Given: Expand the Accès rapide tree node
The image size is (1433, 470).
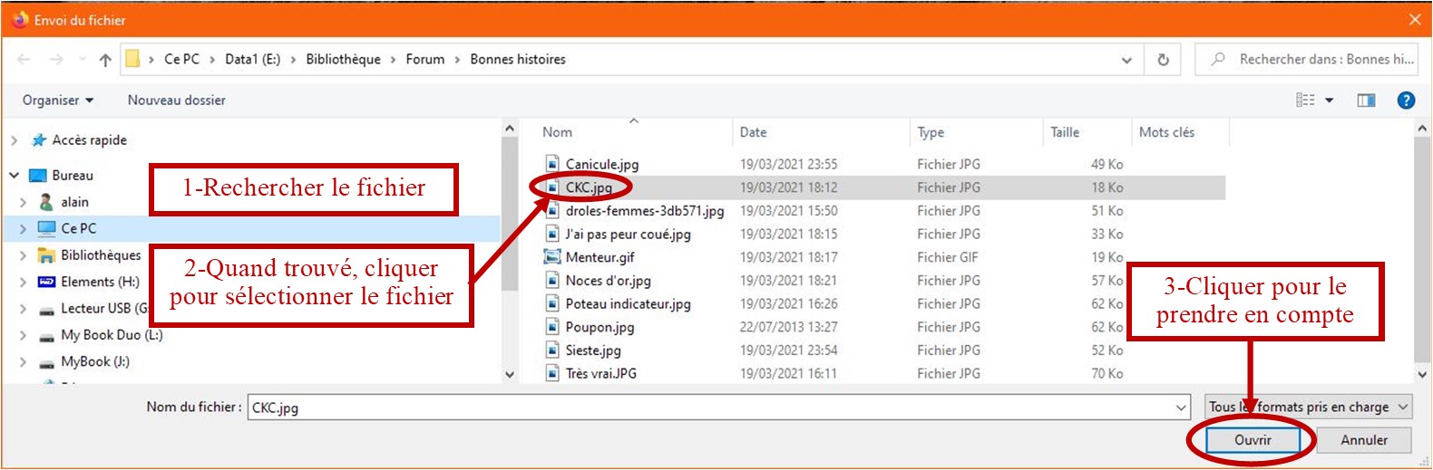Looking at the screenshot, I should (15, 140).
